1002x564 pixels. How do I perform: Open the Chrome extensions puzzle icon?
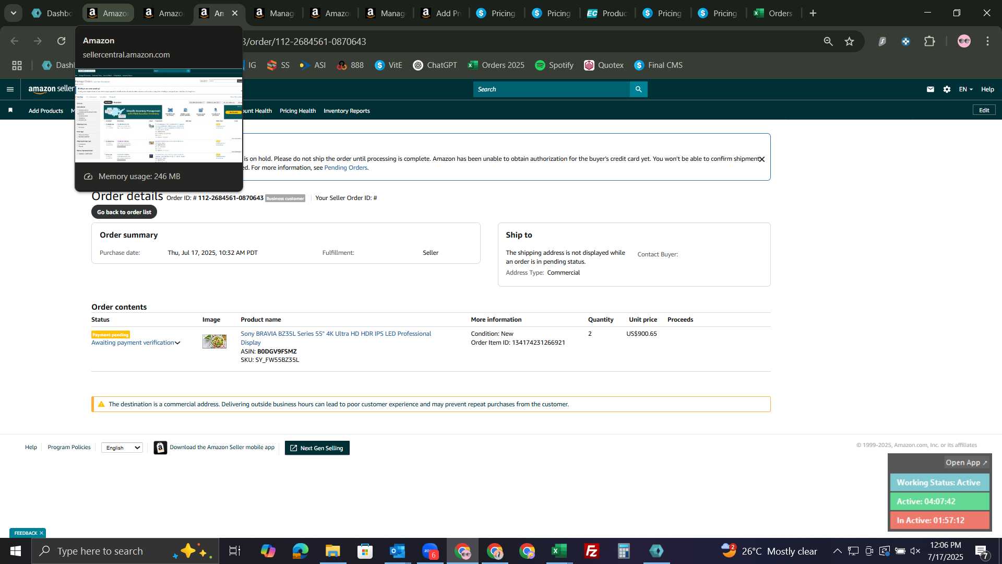[929, 41]
